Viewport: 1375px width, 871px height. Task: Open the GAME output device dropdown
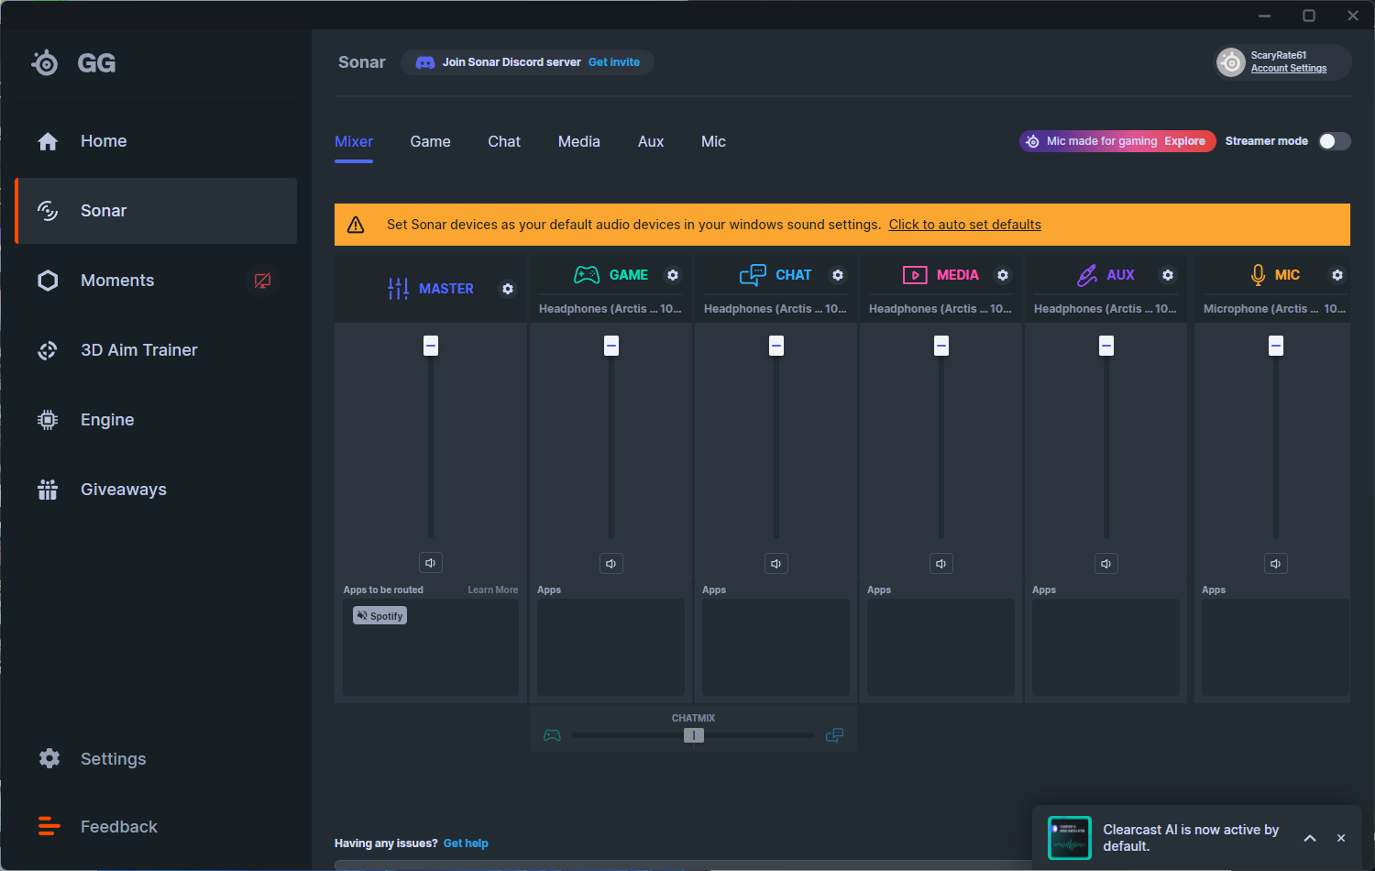pos(610,309)
